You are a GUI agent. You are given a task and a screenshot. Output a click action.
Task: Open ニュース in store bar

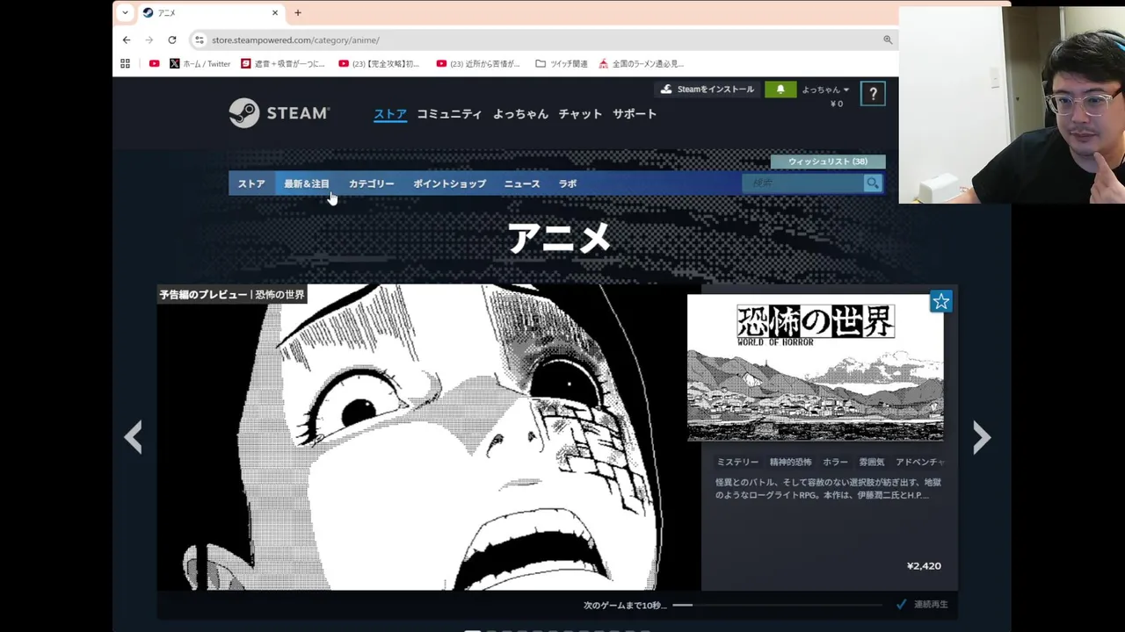tap(522, 183)
